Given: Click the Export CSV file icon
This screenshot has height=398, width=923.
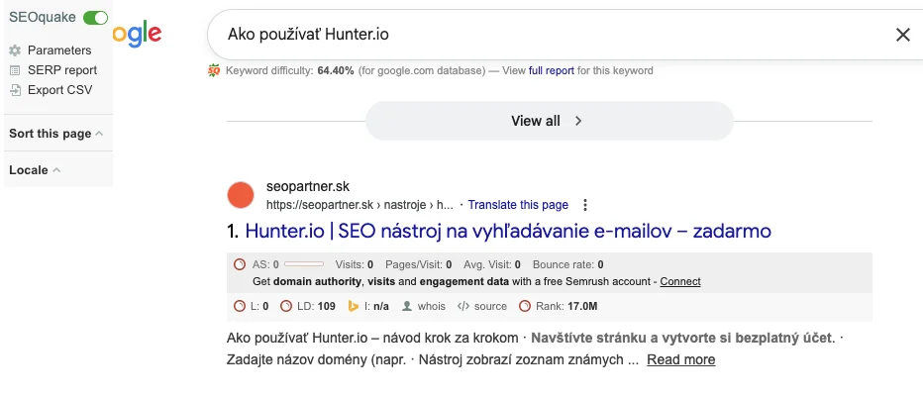Looking at the screenshot, I should coord(15,90).
